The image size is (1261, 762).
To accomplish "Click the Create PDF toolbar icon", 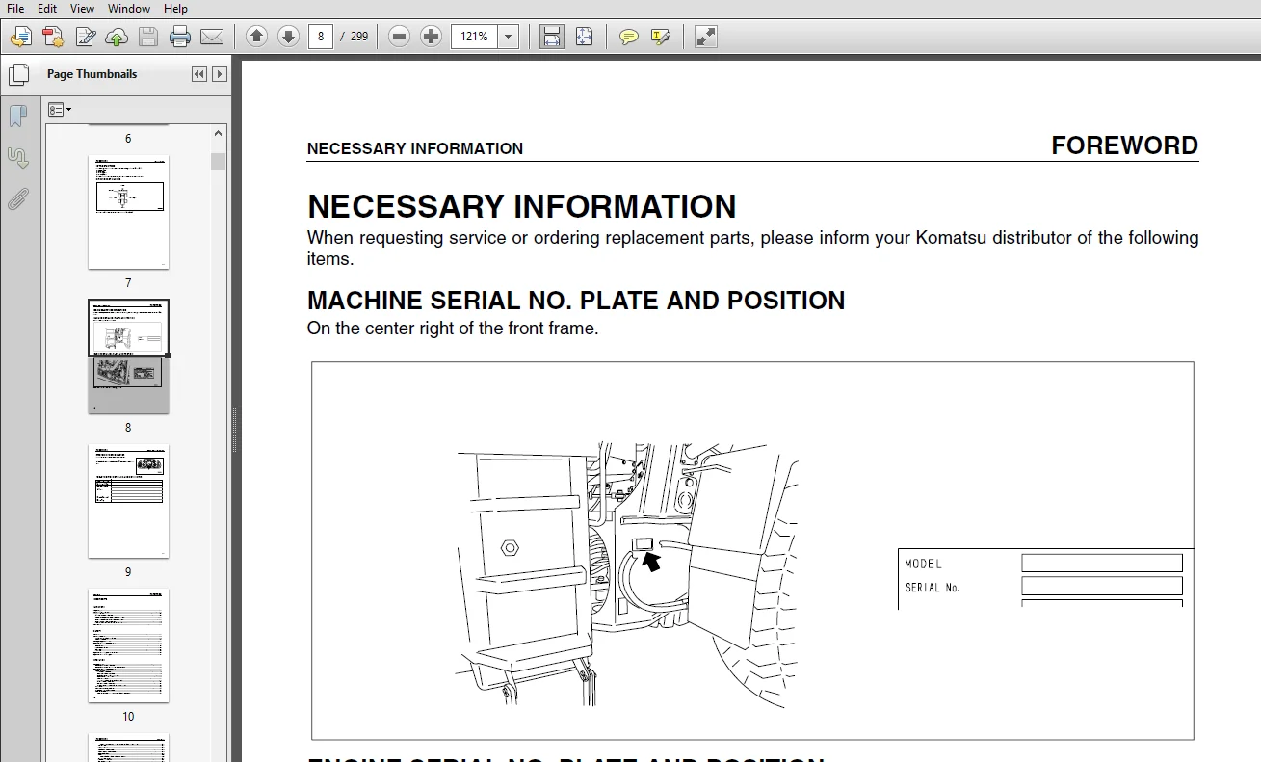I will pyautogui.click(x=53, y=38).
